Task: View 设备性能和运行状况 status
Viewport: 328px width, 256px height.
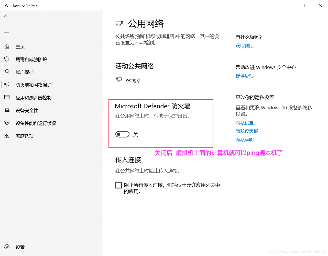Action: tap(36, 123)
